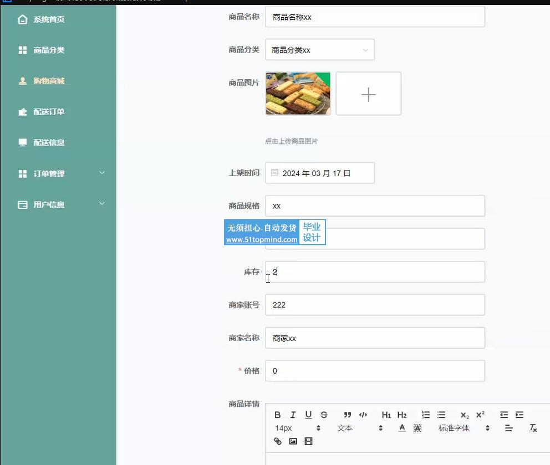Go to 系统首页 in the sidebar
550x465 pixels.
[49, 19]
